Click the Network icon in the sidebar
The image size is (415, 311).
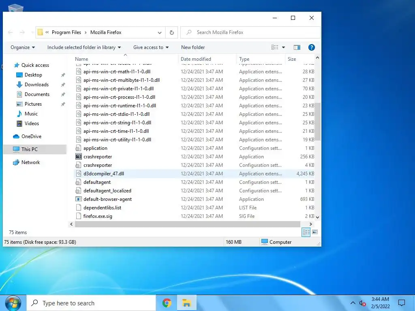tap(16, 162)
